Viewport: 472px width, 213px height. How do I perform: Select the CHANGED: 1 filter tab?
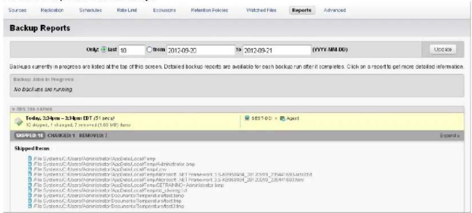[62, 135]
